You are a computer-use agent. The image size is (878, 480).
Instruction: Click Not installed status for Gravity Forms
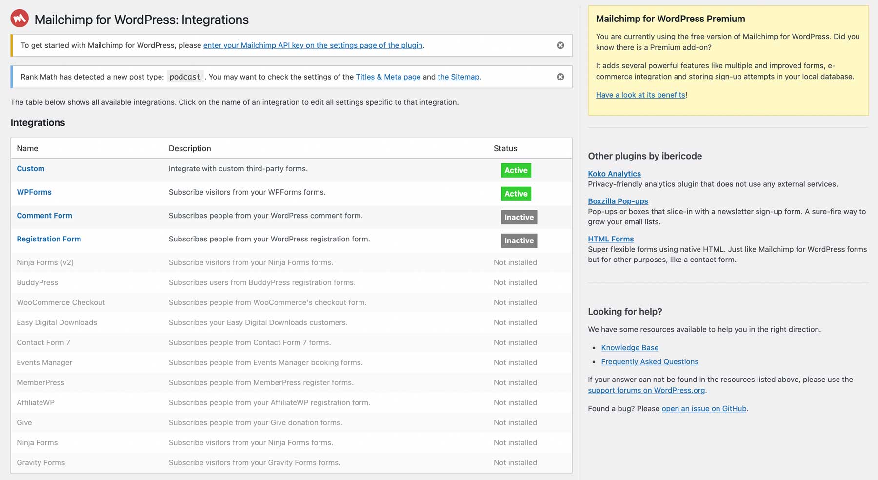(x=515, y=462)
